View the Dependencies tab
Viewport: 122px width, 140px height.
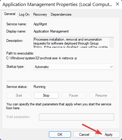(x=61, y=14)
